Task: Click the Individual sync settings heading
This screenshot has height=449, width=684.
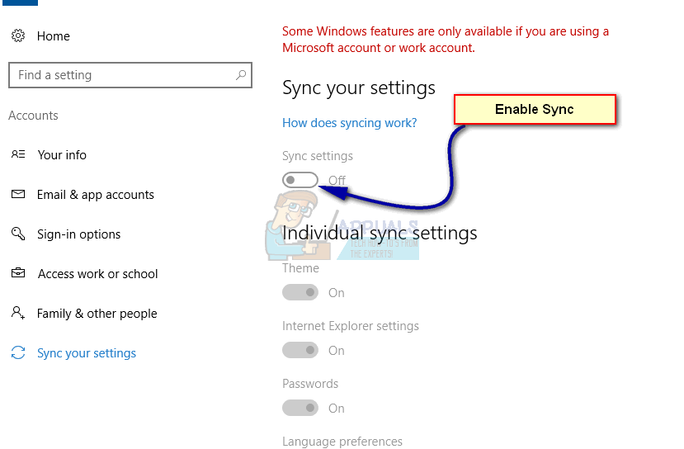Action: (x=380, y=233)
